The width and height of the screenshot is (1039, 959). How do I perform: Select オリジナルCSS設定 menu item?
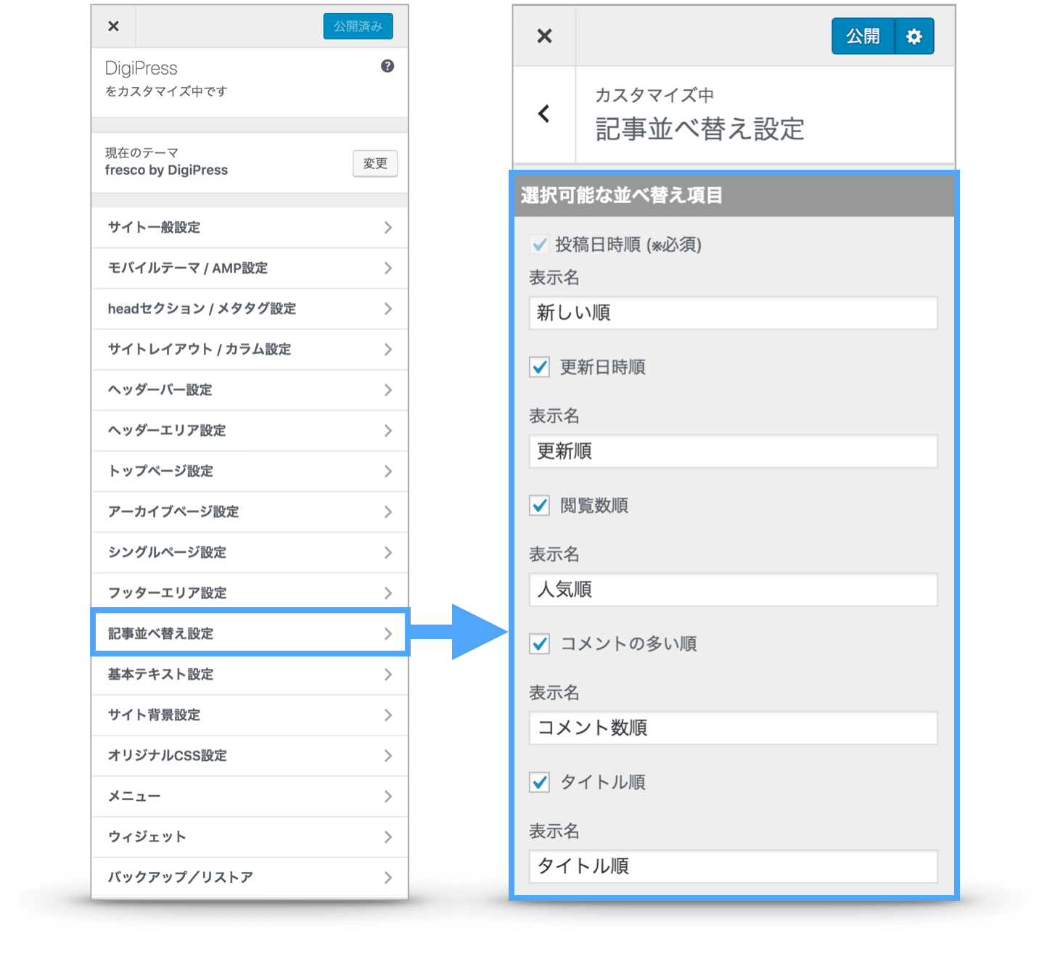coord(250,756)
